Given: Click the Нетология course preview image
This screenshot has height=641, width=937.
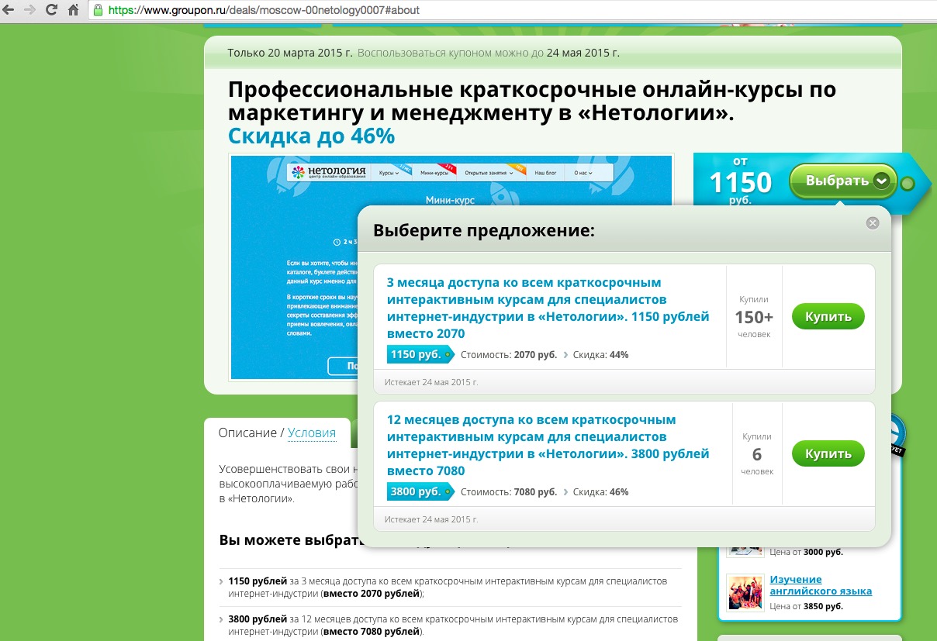Looking at the screenshot, I should [x=451, y=267].
